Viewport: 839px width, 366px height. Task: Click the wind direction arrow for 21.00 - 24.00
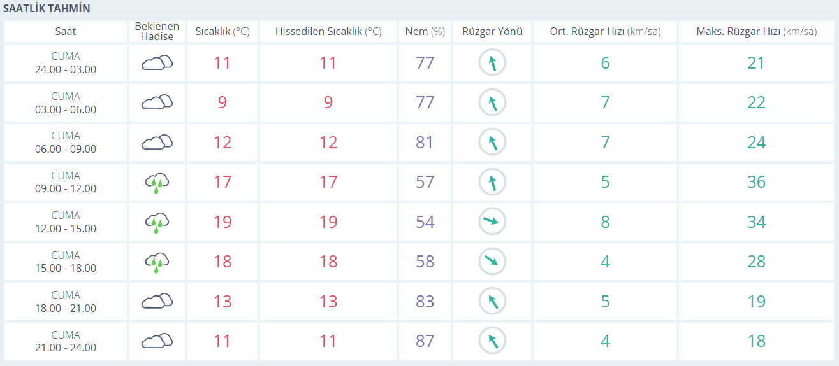tap(492, 341)
